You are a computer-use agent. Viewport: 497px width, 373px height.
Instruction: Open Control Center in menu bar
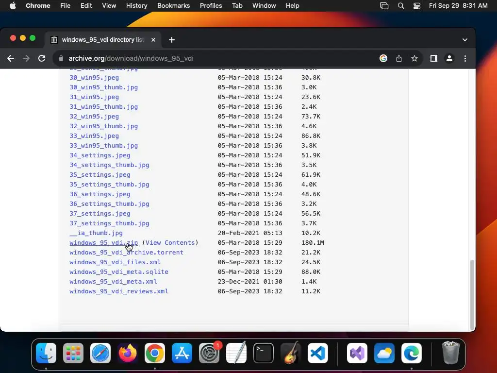click(417, 5)
